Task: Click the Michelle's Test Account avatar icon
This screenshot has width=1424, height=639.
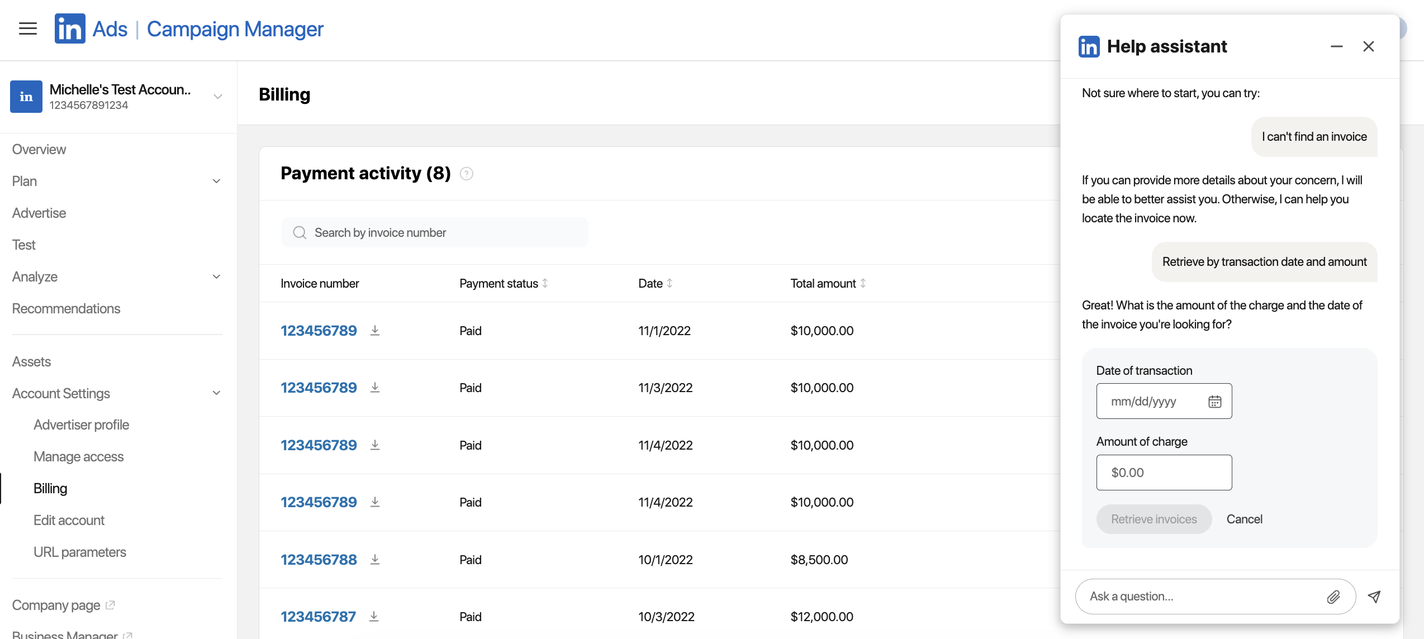Action: [x=26, y=97]
